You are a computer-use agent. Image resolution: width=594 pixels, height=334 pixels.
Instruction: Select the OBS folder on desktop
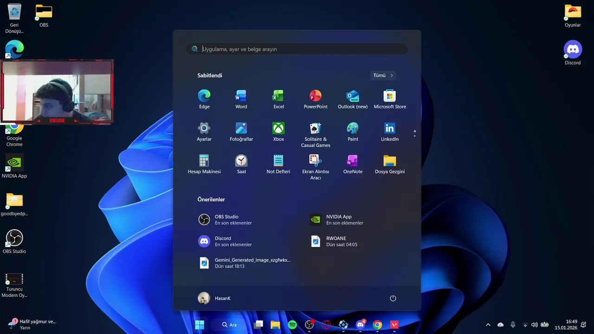pyautogui.click(x=44, y=16)
